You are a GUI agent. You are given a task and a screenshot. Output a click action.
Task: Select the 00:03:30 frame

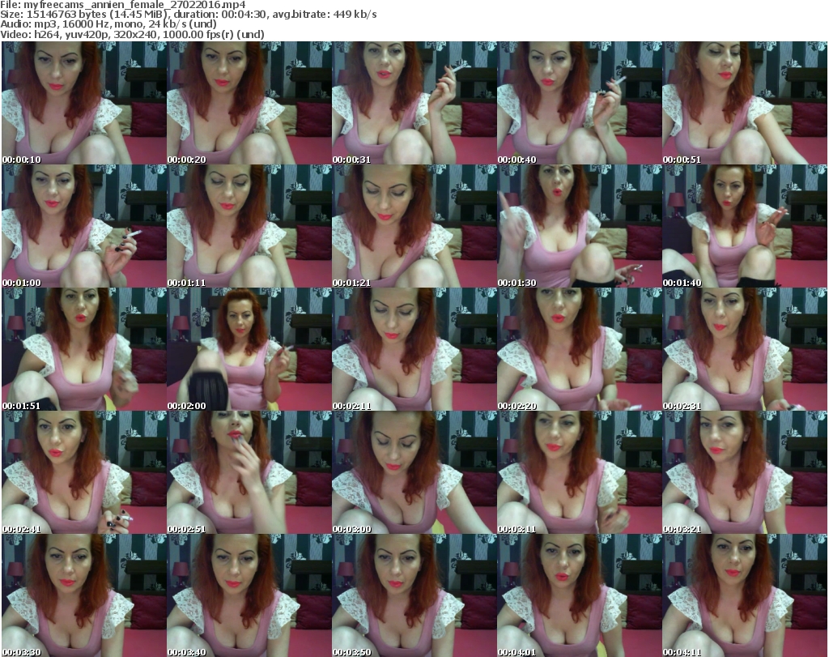[x=84, y=595]
